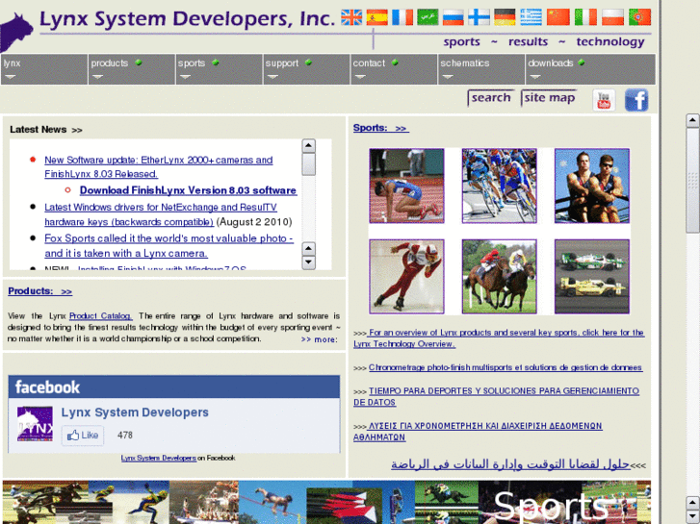Image resolution: width=700 pixels, height=524 pixels.
Task: Select the Russian flag language icon
Action: [x=454, y=17]
